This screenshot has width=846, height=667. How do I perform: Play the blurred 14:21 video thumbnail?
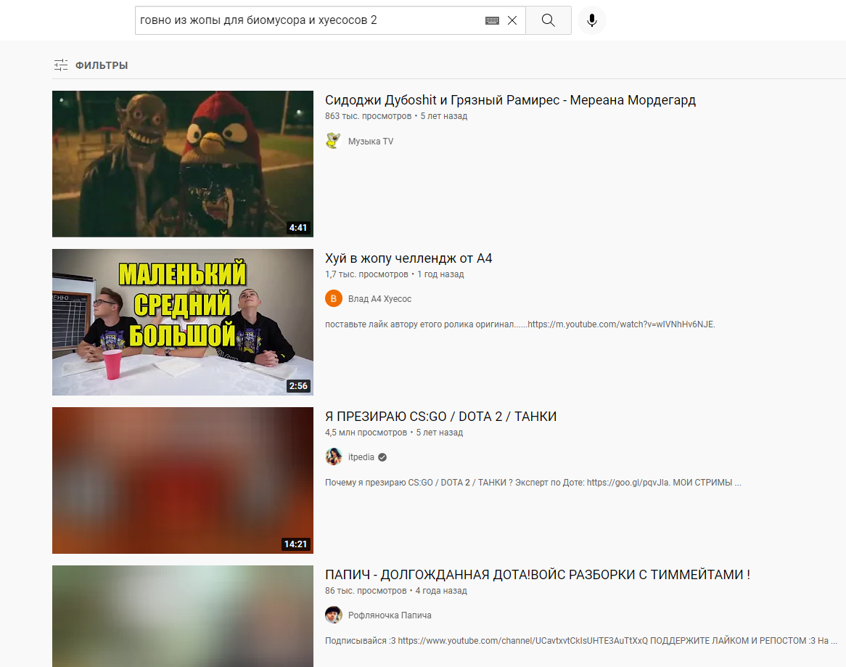[182, 480]
